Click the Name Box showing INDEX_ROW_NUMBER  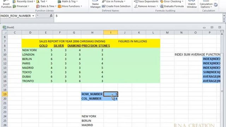coord(16,16)
